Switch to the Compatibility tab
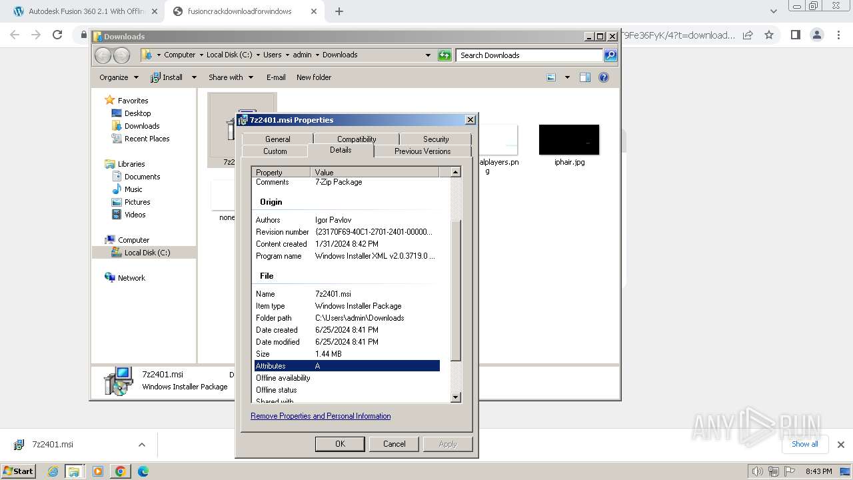 (357, 139)
